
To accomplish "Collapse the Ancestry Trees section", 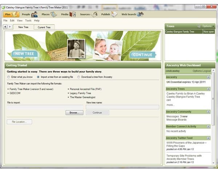I will [x=208, y=89].
